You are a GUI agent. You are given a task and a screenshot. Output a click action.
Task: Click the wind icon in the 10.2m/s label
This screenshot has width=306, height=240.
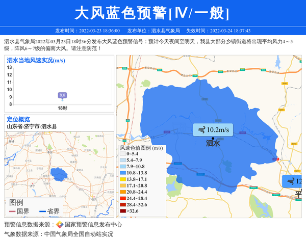point(201,130)
